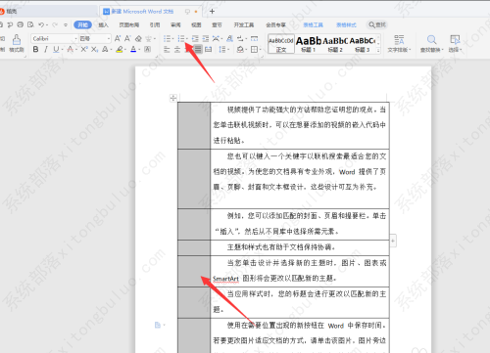Open the 开发工具 ribbon tab

[244, 24]
